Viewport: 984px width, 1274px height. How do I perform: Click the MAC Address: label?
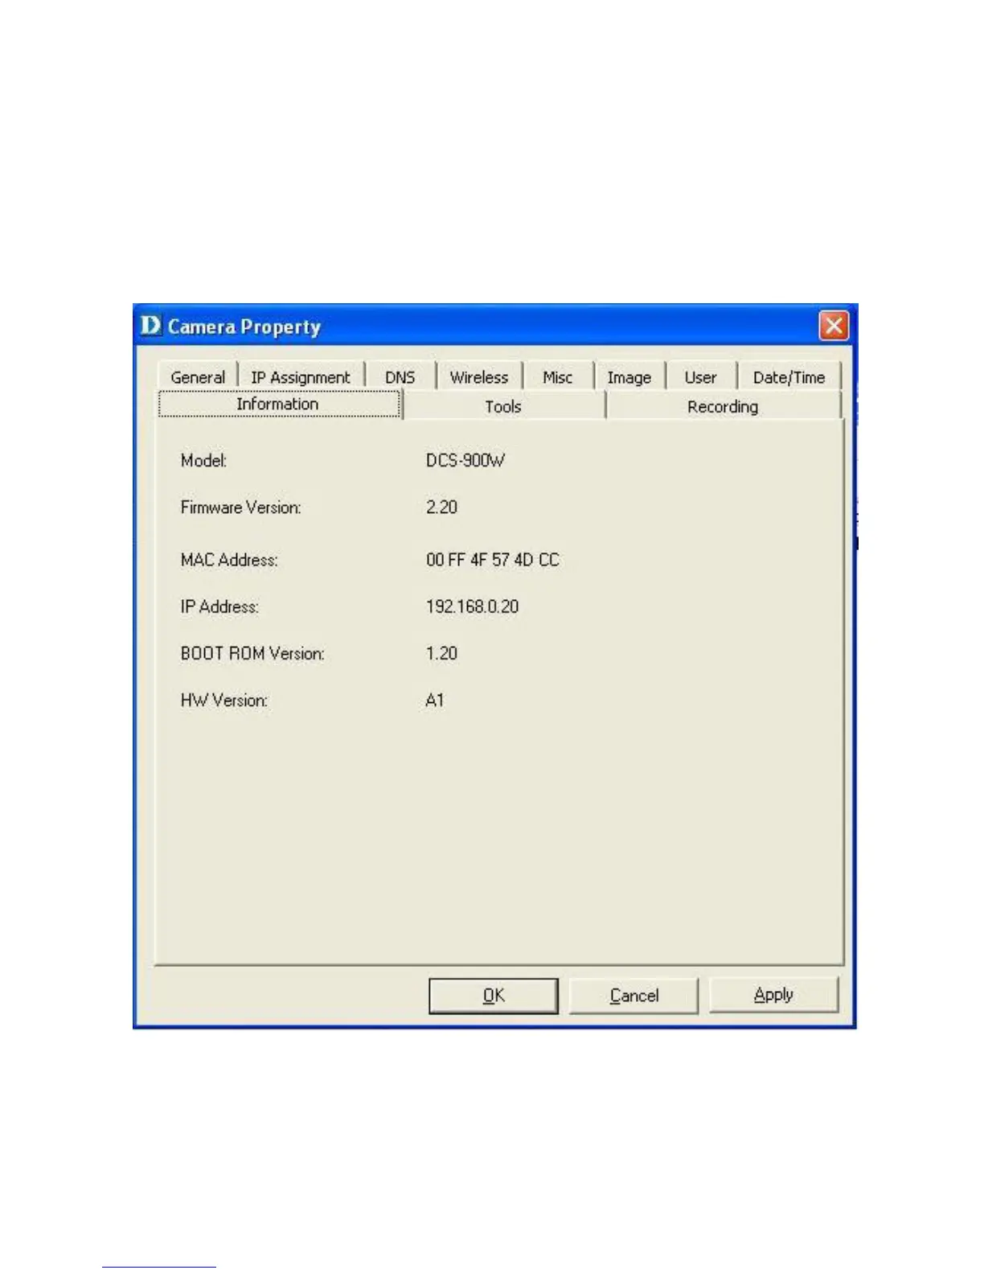[x=229, y=560]
